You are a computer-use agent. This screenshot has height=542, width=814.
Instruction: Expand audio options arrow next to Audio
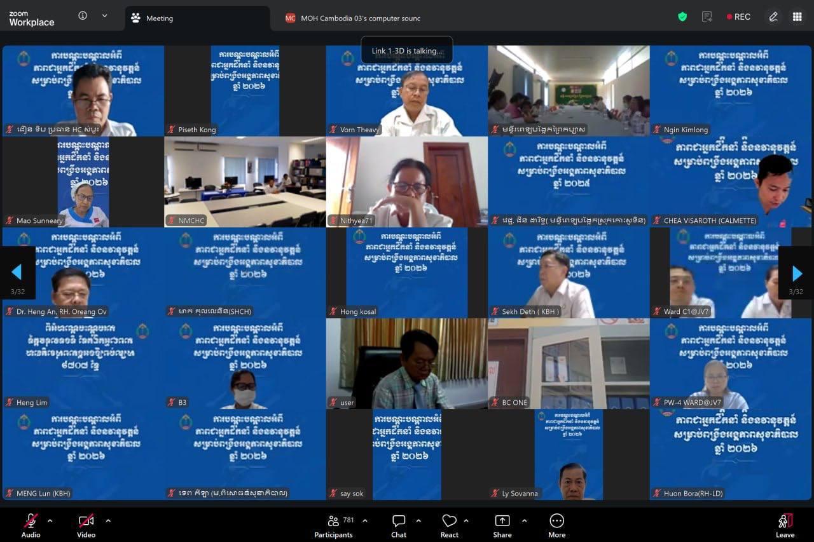50,520
